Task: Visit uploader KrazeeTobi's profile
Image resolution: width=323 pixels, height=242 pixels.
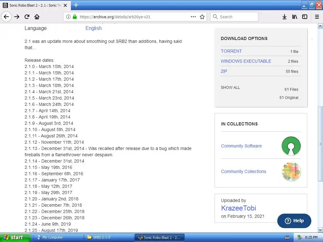Action: (x=238, y=208)
